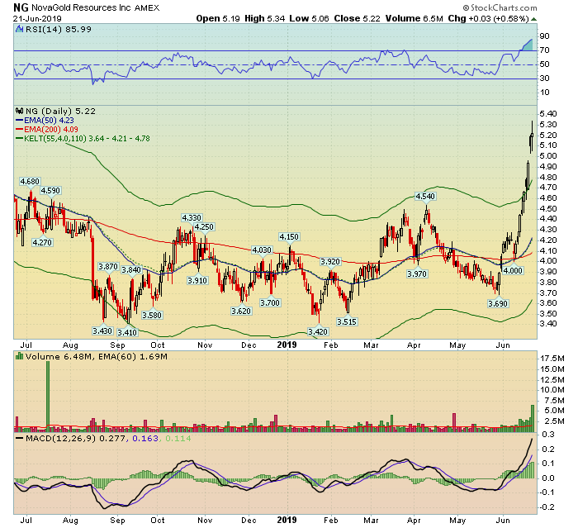Click the 3.580 price low label
578x528 pixels.
[x=152, y=315]
